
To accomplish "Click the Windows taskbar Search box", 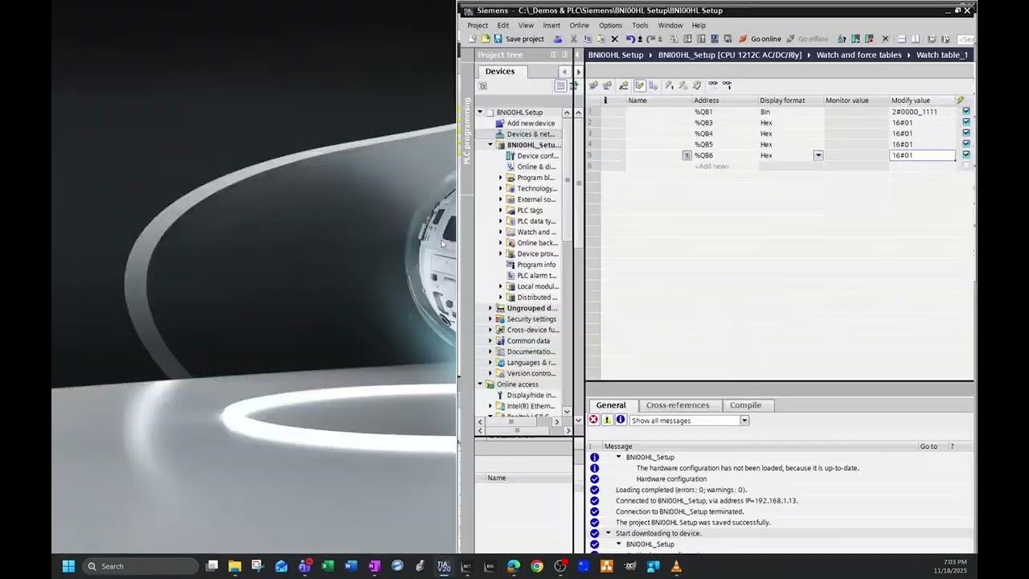I will (x=139, y=566).
